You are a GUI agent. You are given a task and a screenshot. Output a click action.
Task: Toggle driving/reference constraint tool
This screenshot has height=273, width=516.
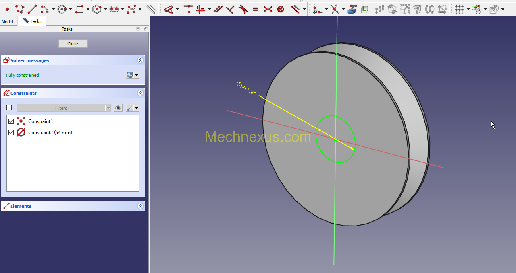click(295, 9)
